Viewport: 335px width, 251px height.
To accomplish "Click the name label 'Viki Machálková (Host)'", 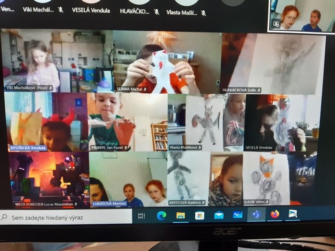I will coord(27,87).
